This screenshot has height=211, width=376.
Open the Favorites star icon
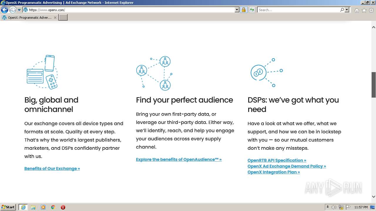pyautogui.click(x=364, y=10)
